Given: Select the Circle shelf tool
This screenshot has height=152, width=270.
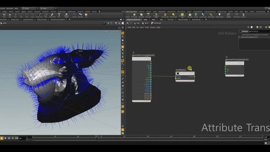Looking at the screenshot, I should point(27,16).
